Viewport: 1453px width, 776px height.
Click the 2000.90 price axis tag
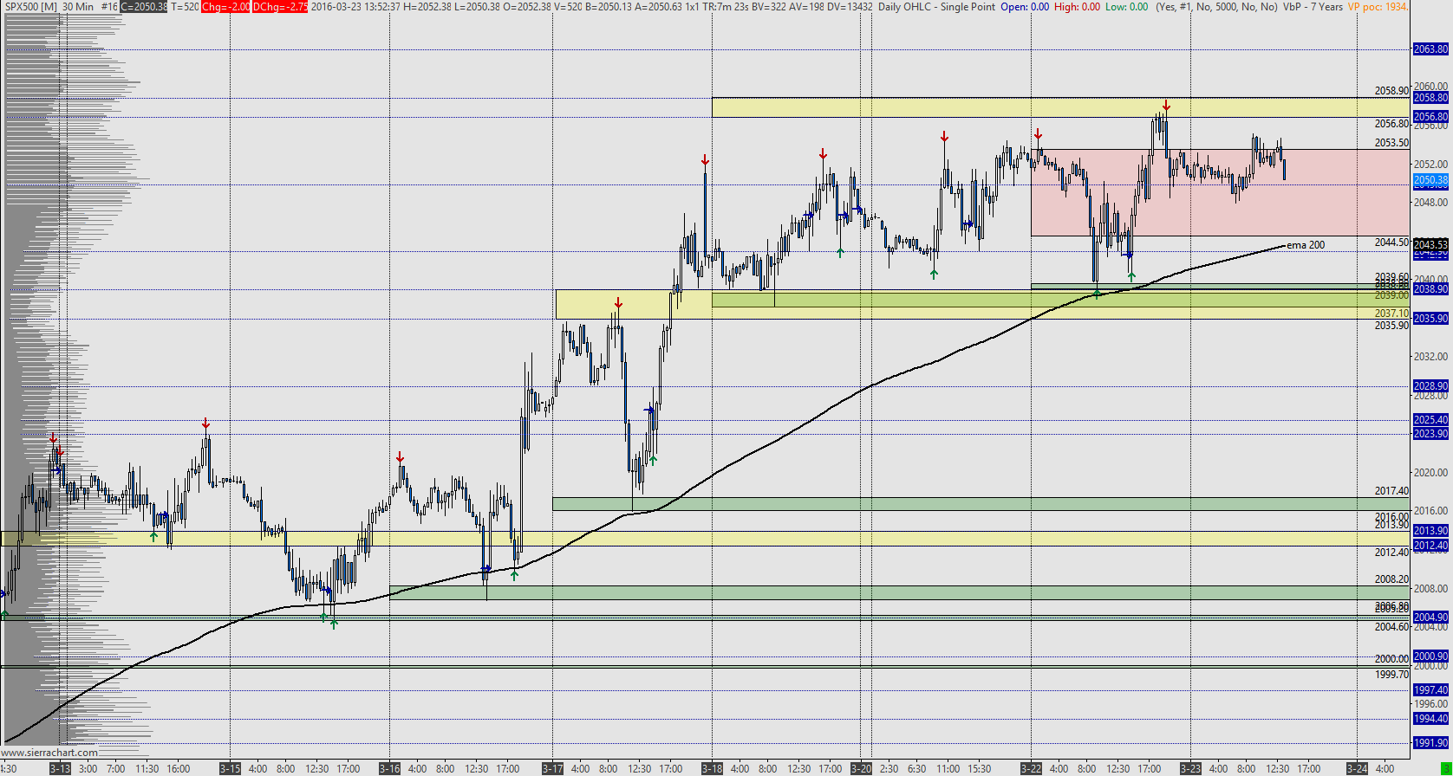point(1430,656)
